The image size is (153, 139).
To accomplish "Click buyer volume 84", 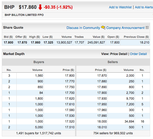I will 41,93.
